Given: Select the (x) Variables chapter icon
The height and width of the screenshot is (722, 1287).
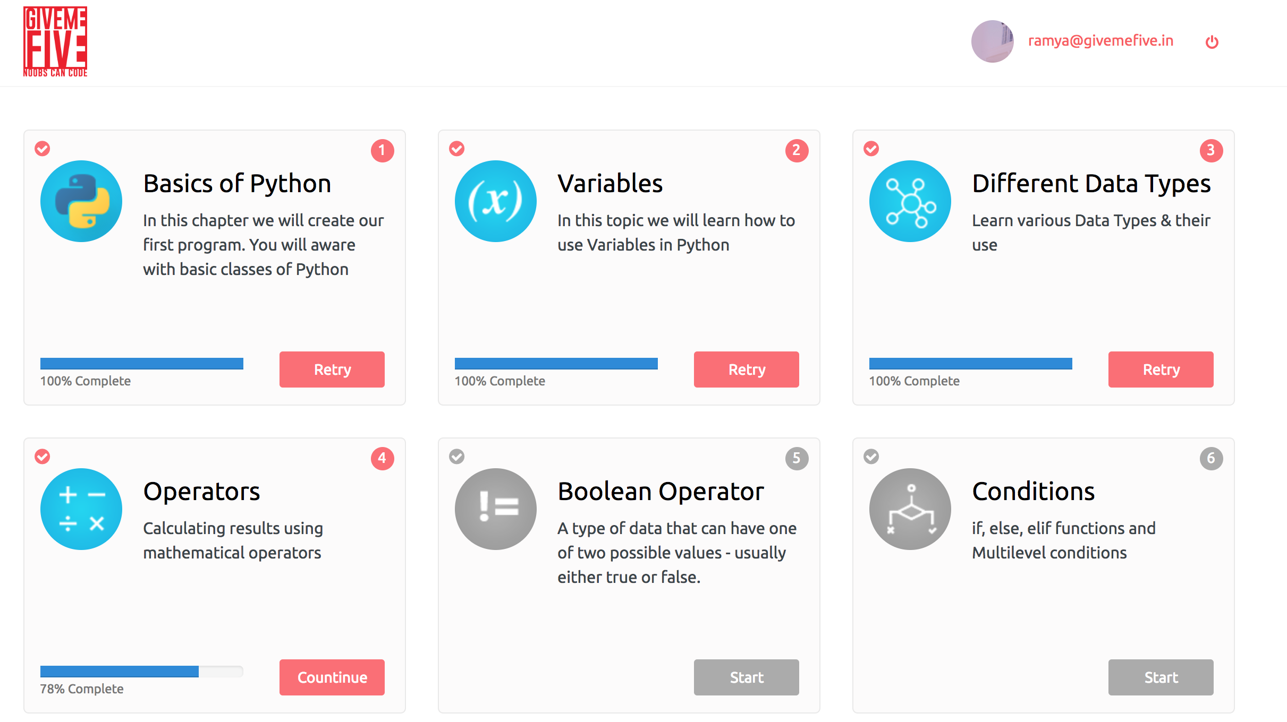Looking at the screenshot, I should [495, 201].
